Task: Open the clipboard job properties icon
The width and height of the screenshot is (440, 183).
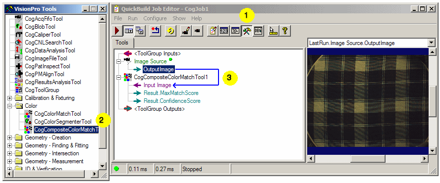Action: pos(213,31)
